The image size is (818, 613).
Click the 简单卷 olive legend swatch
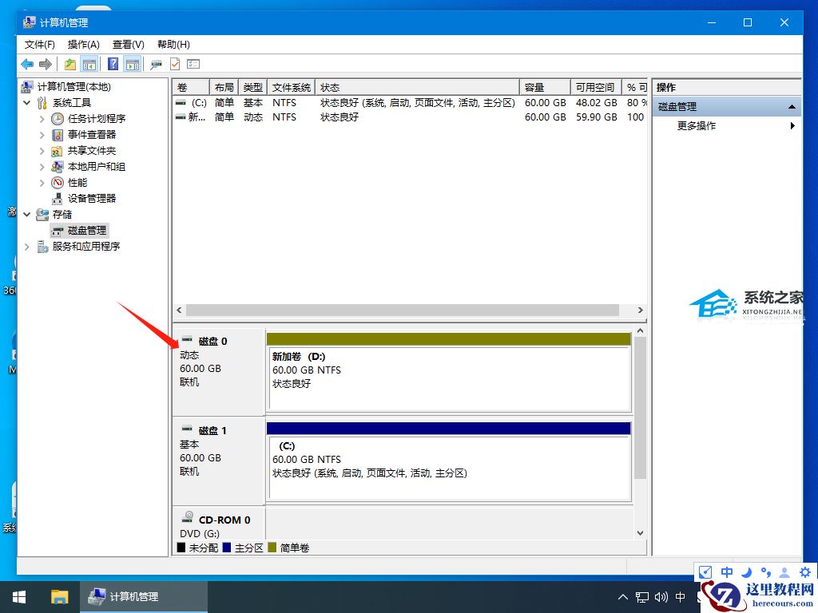point(272,548)
